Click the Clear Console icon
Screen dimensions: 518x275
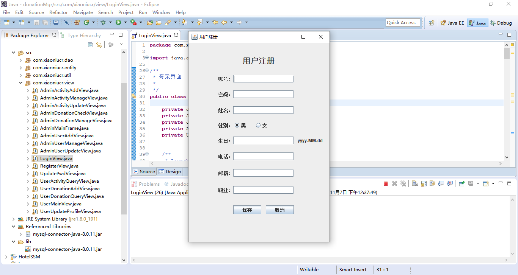click(415, 183)
